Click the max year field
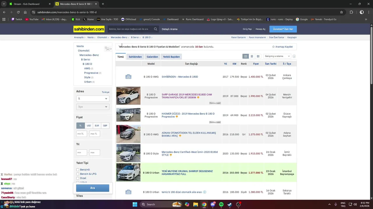This screenshot has width=373, height=209. click(95, 152)
